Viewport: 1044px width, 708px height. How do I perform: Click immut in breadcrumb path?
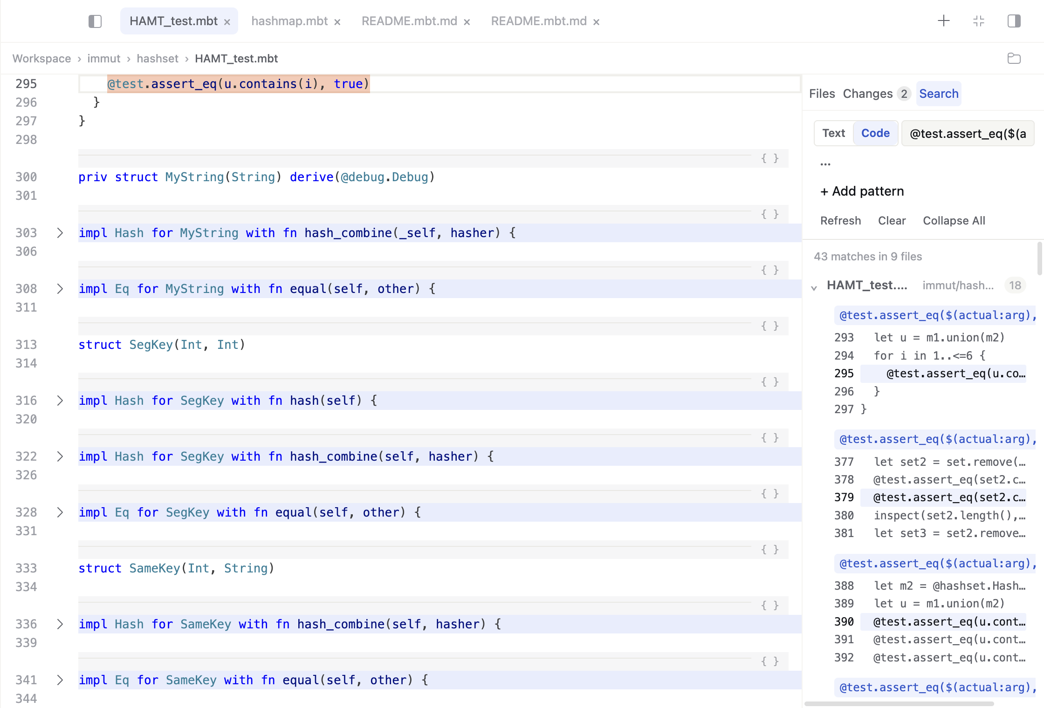(103, 59)
